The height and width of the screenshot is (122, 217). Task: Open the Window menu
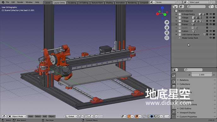[29, 2]
